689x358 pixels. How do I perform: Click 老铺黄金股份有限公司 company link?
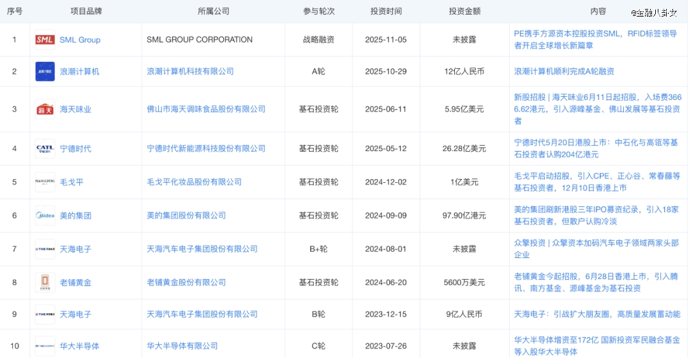186,282
